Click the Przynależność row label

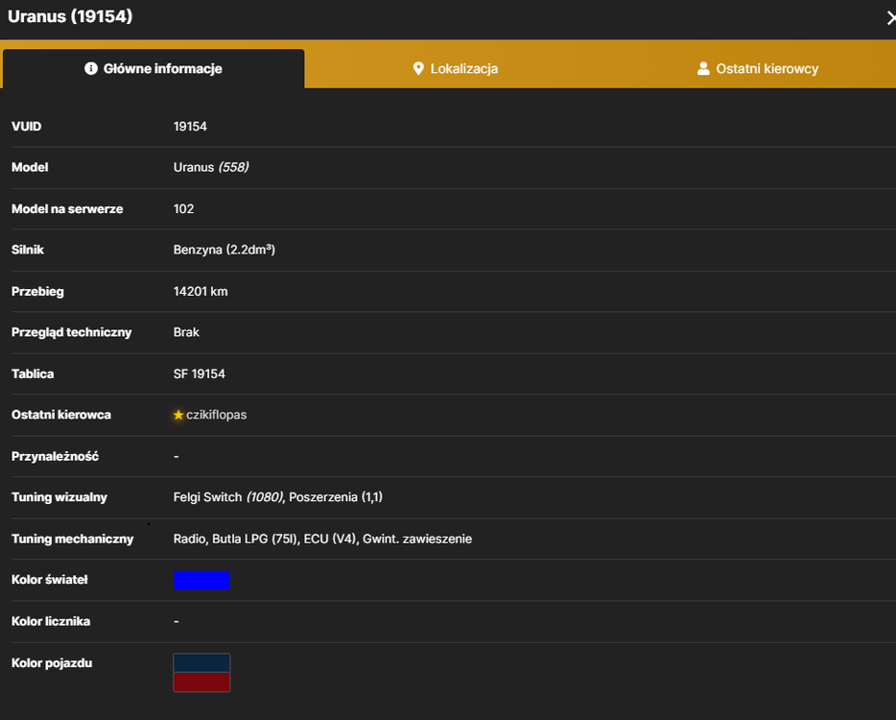coord(55,456)
